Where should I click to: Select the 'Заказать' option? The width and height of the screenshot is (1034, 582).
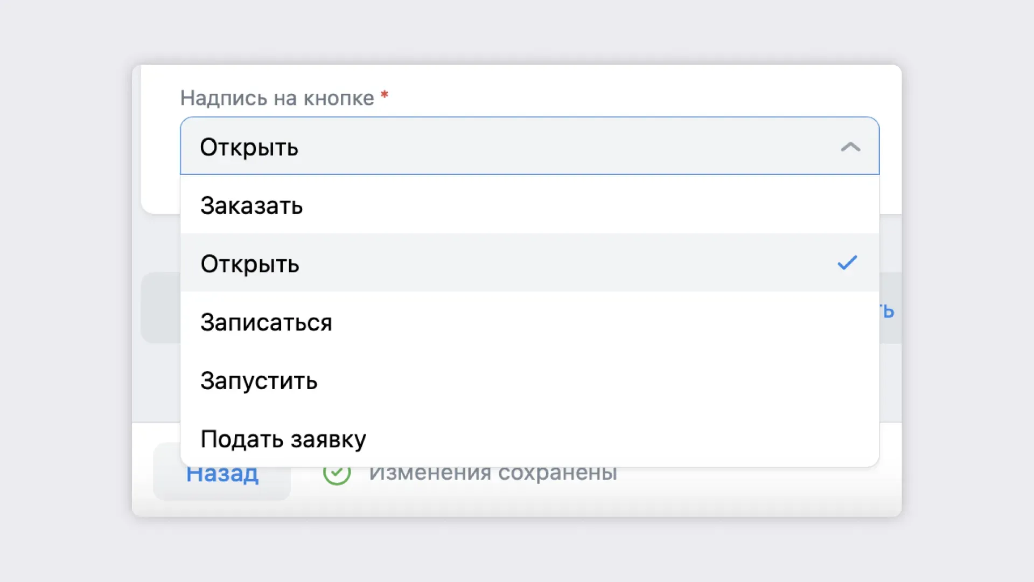coord(529,205)
